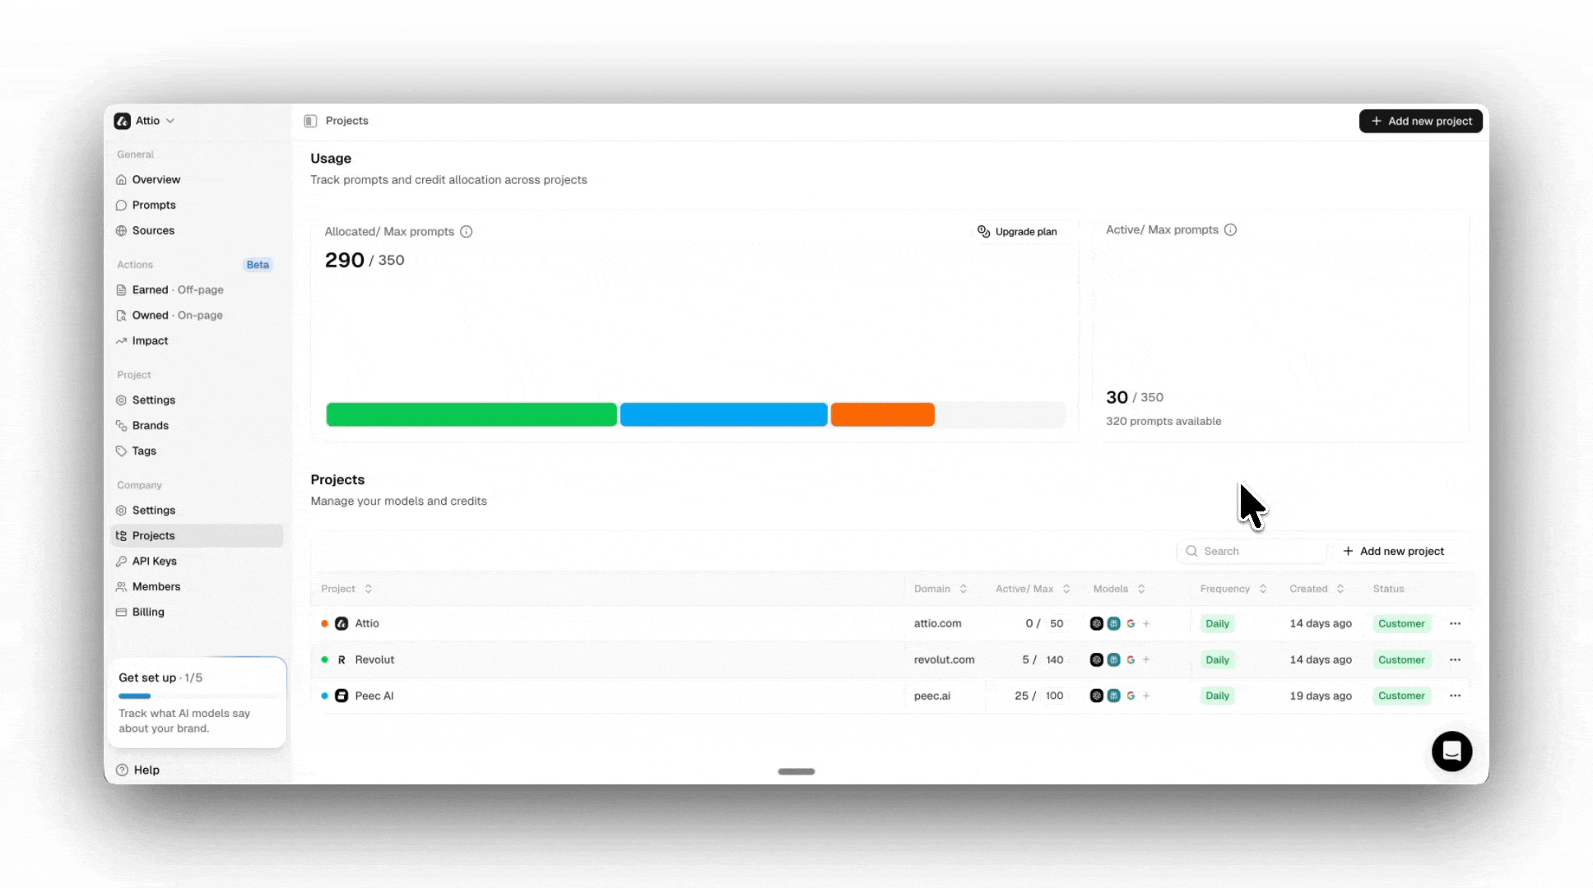
Task: Open Billing under Company
Action: [x=148, y=613]
